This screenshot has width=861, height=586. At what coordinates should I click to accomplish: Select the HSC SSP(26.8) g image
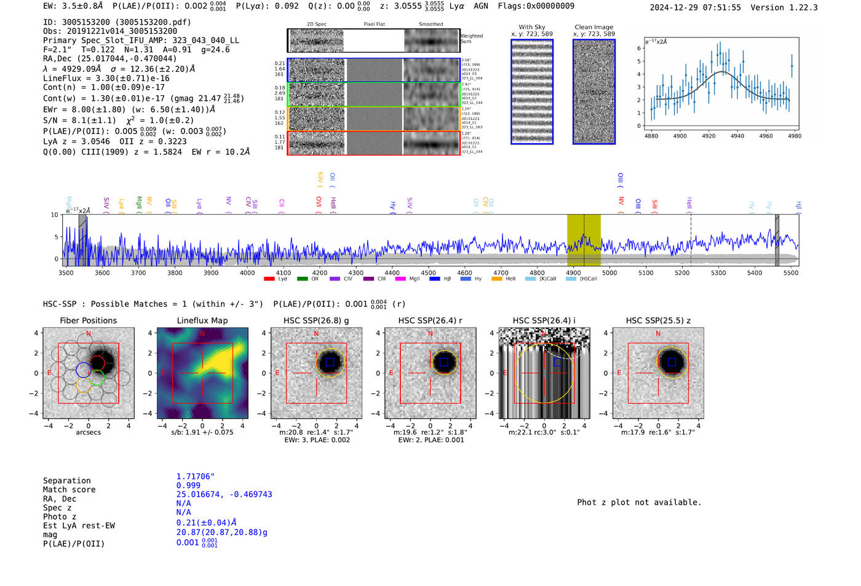click(316, 373)
